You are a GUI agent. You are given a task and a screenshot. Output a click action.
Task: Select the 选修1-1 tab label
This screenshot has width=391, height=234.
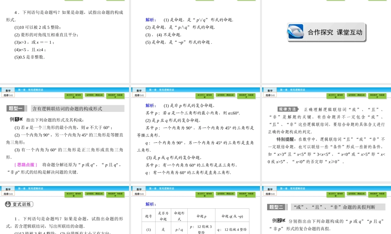click(x=9, y=95)
